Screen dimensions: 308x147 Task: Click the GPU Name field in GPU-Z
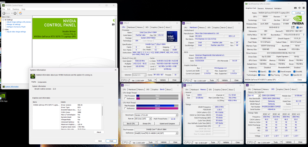(x=274, y=13)
